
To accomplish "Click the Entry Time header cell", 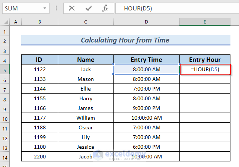I will (146, 60).
